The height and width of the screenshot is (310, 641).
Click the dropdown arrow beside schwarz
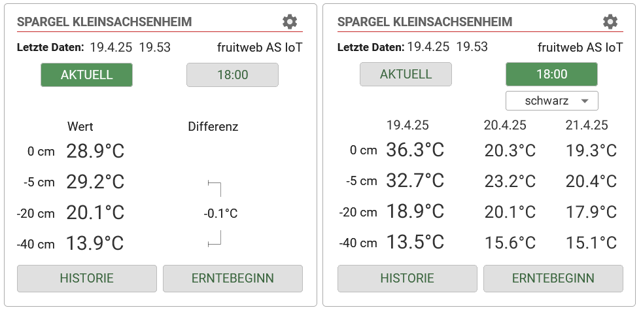[585, 101]
